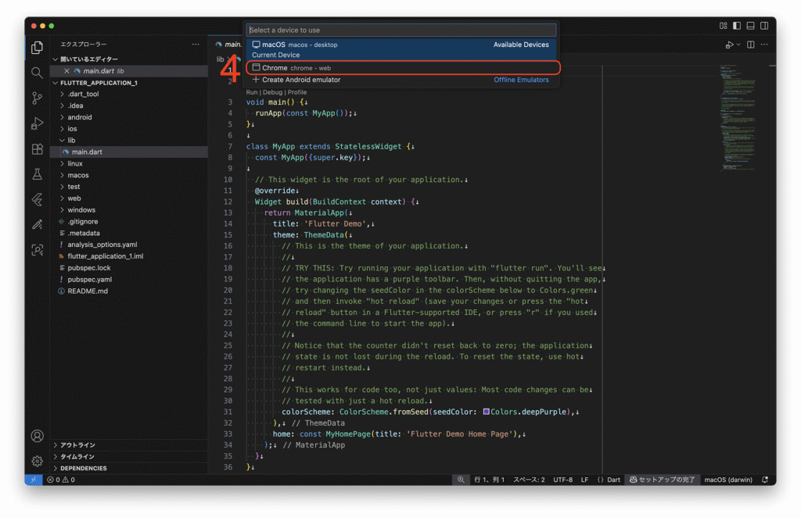
Task: Collapse the lib folder
Action: pos(70,141)
